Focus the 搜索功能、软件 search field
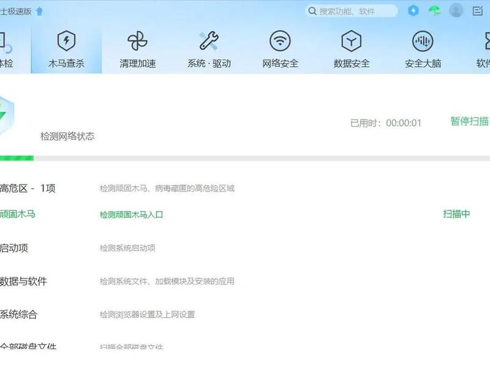490x367 pixels. (x=351, y=11)
